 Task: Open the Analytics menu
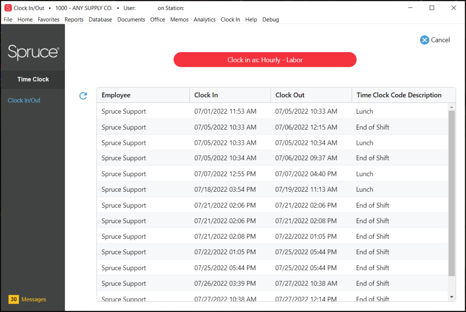pyautogui.click(x=204, y=20)
